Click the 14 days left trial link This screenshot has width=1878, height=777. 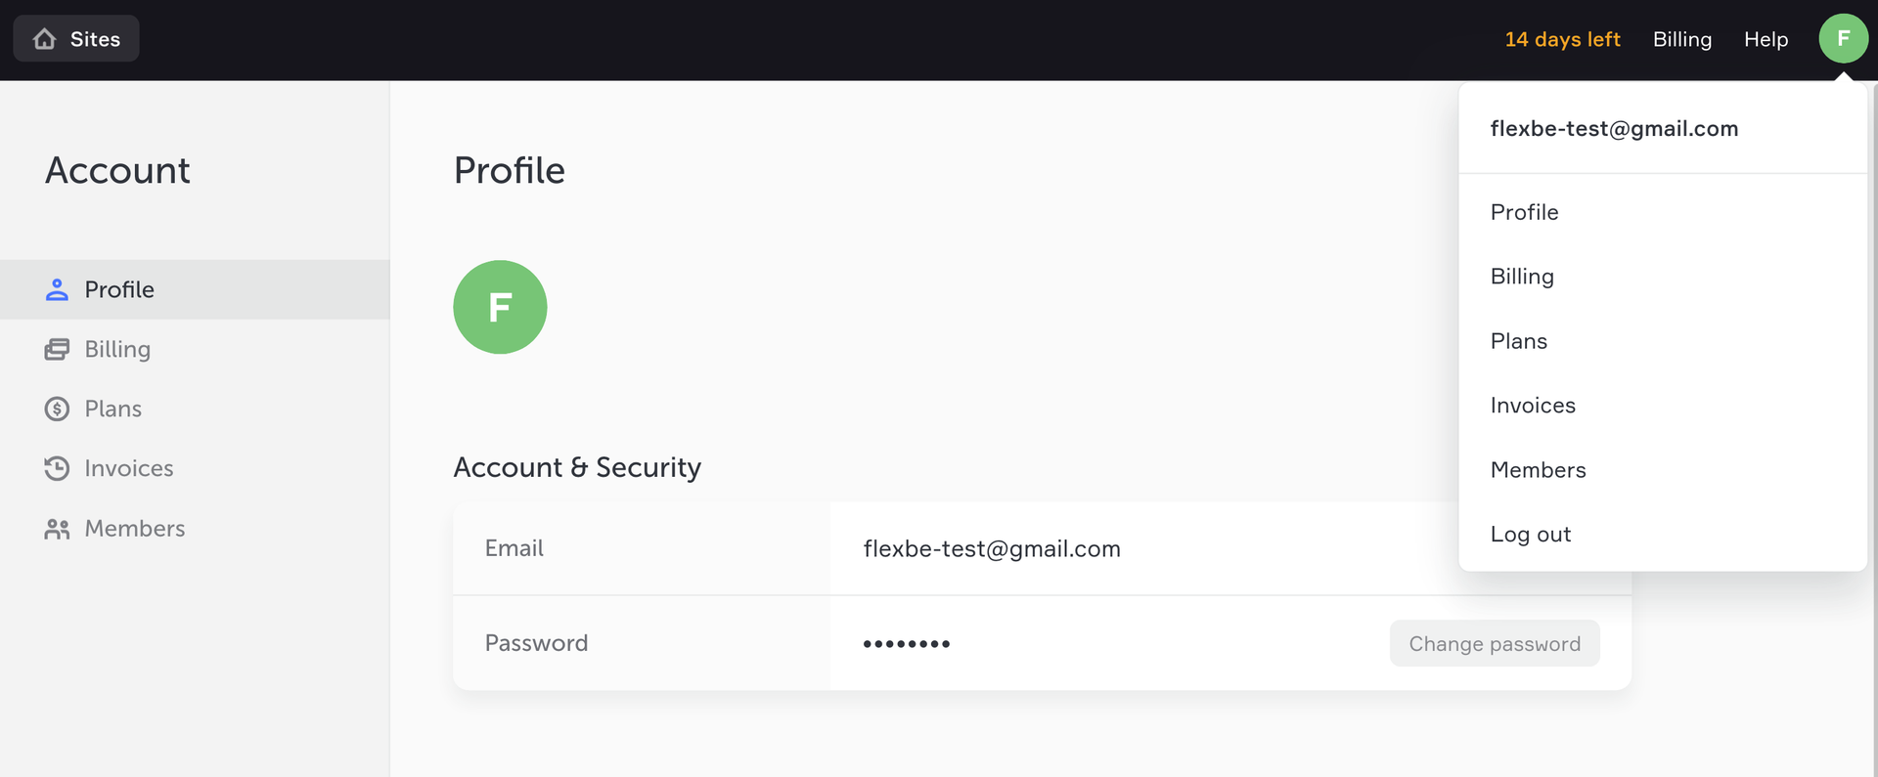[1562, 39]
